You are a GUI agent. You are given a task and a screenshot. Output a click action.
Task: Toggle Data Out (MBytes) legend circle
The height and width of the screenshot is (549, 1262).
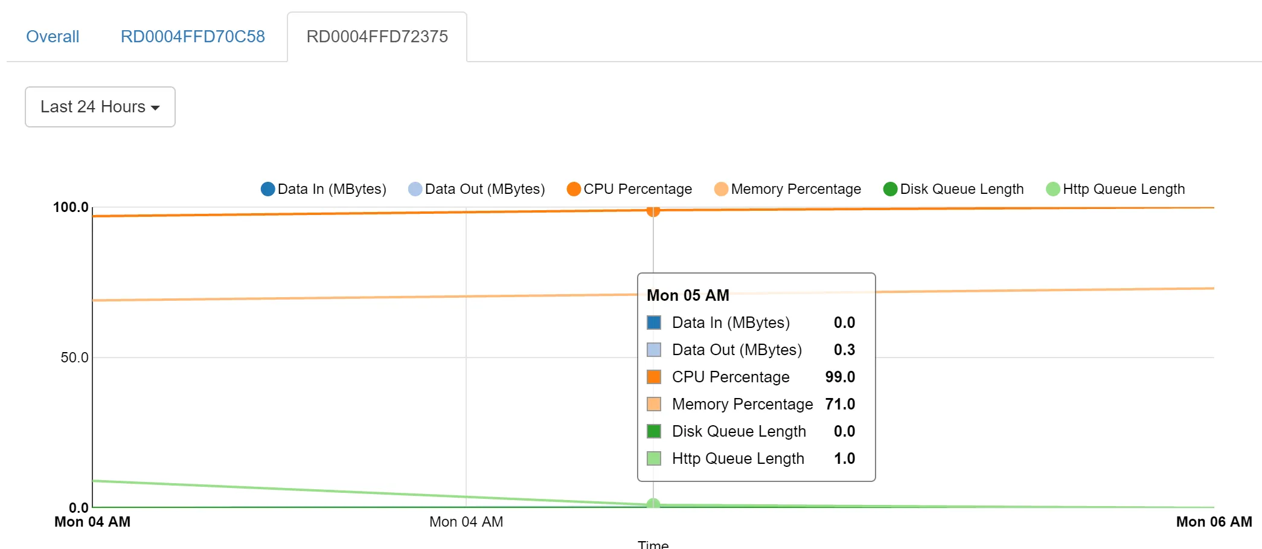(x=415, y=189)
